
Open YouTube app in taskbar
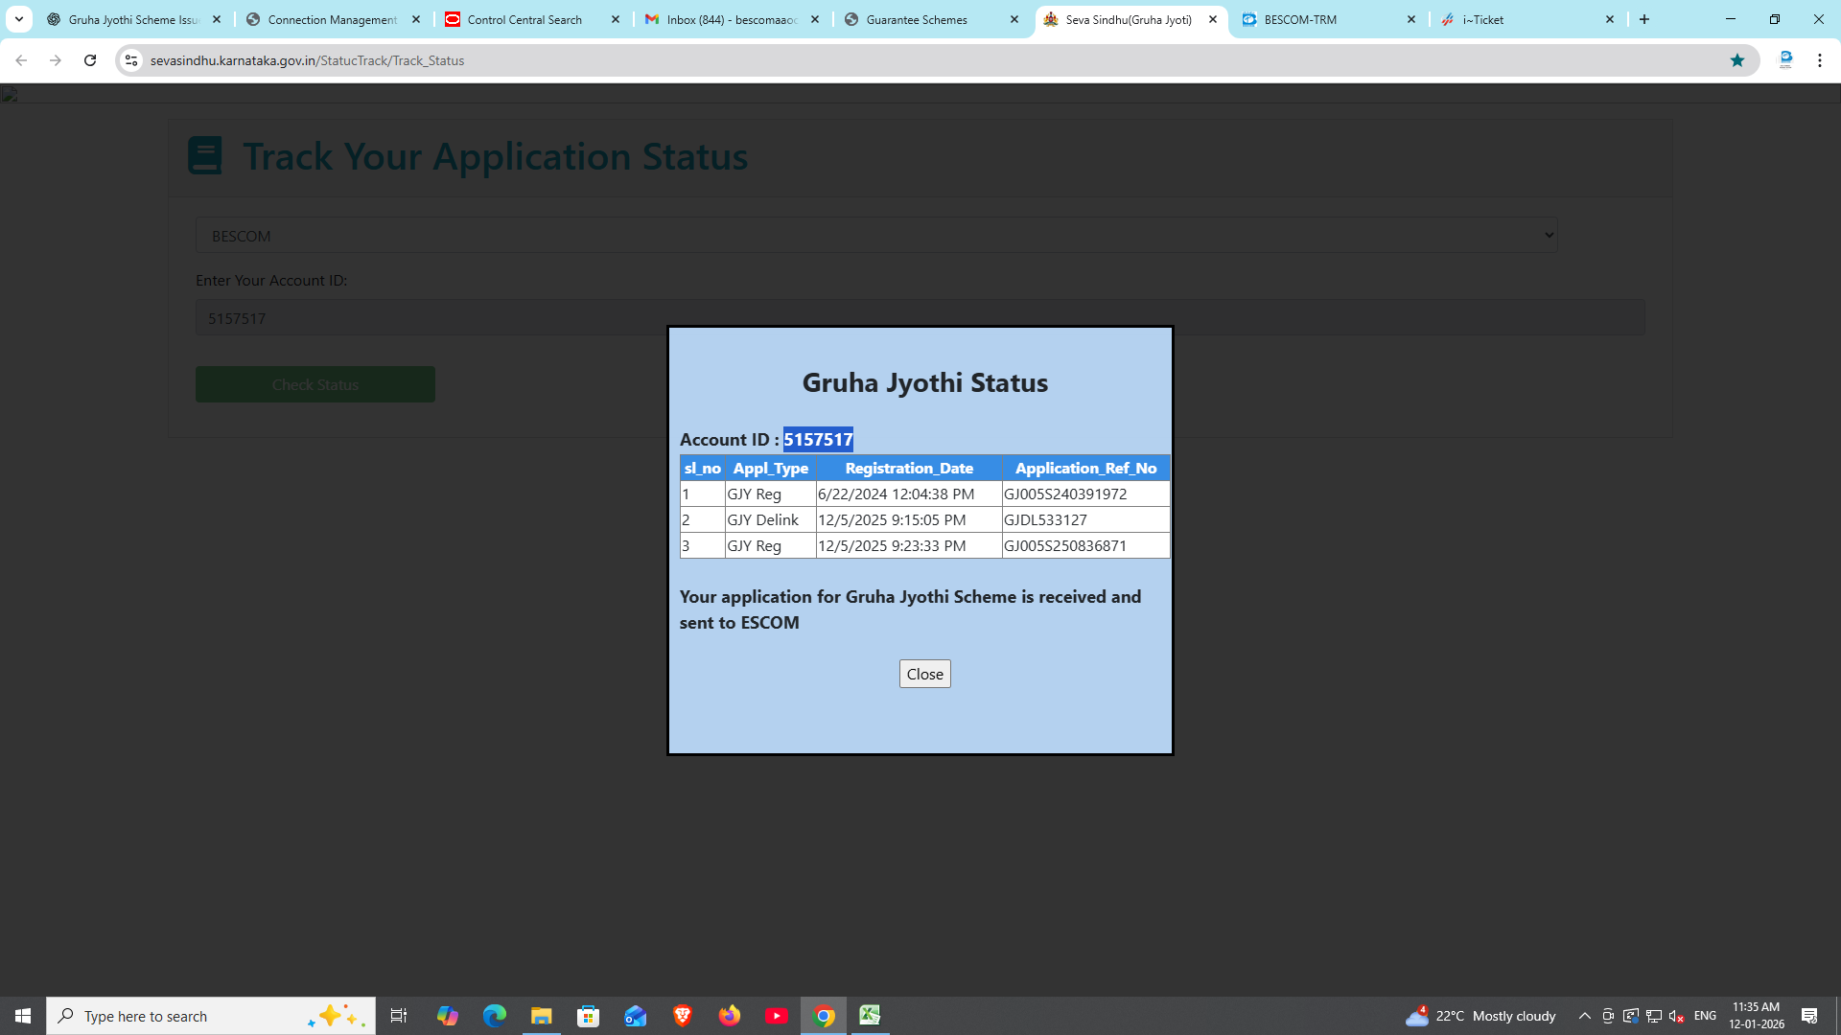click(x=777, y=1015)
